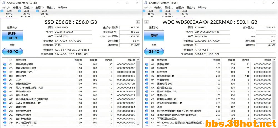Click 40 °C temperature button

(13, 52)
